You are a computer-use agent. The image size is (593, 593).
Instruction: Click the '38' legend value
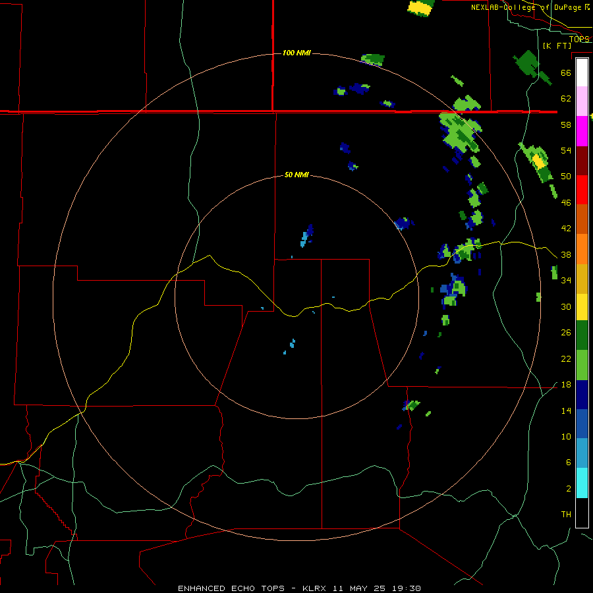pos(566,255)
